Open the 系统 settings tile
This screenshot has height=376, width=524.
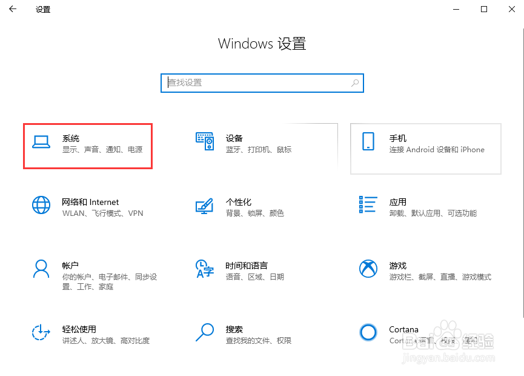click(x=88, y=146)
